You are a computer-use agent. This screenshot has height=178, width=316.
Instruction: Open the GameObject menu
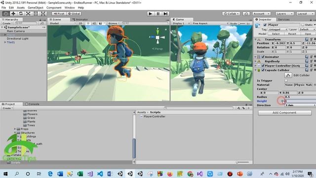(36, 8)
